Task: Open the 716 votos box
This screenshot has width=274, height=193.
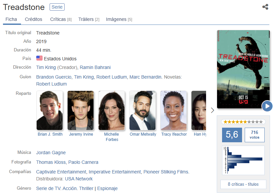Action: coord(254,135)
